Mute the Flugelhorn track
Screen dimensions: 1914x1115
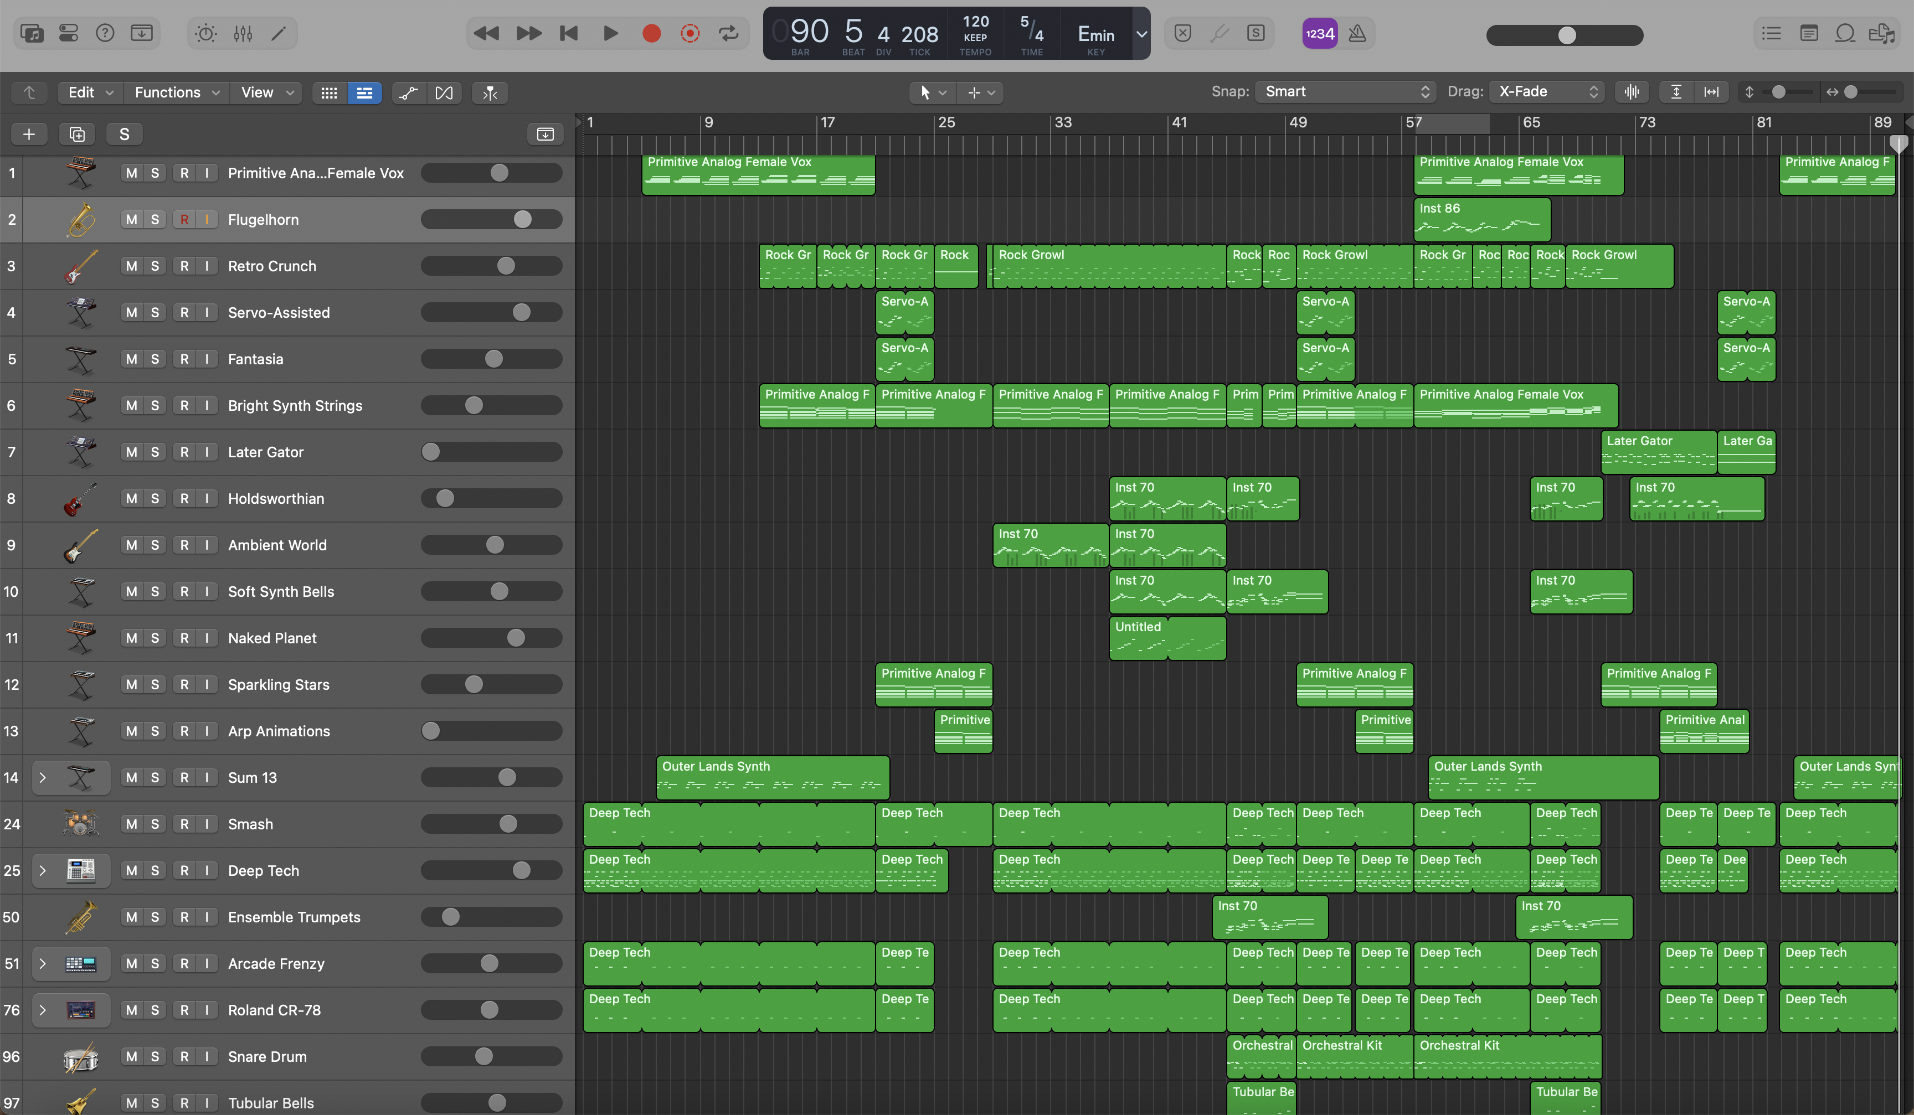(131, 219)
